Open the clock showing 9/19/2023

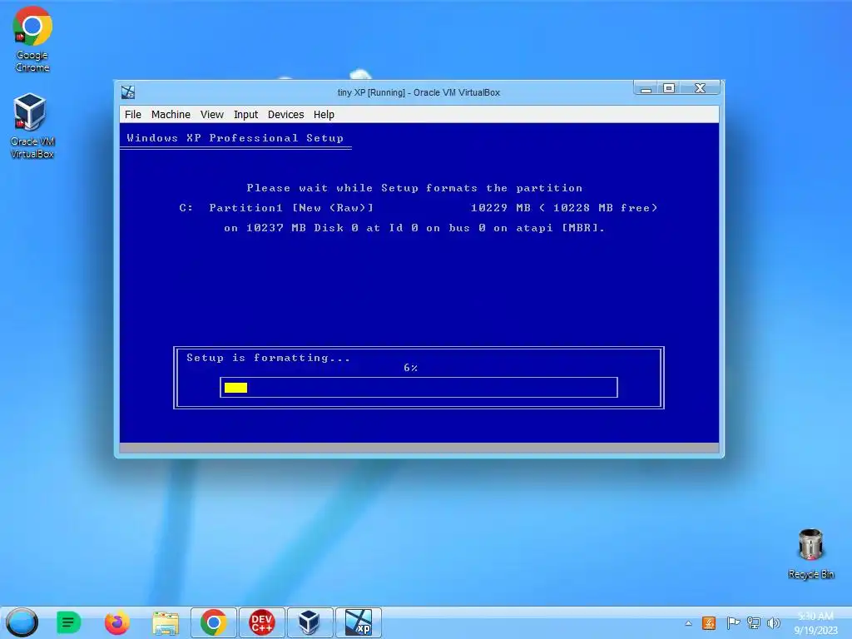point(815,623)
